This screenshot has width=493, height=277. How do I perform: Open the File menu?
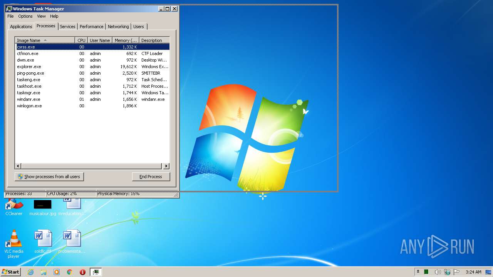(x=10, y=16)
